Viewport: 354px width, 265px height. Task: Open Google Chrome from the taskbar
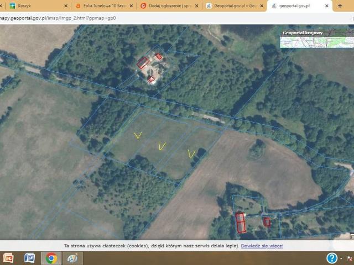[x=51, y=258]
